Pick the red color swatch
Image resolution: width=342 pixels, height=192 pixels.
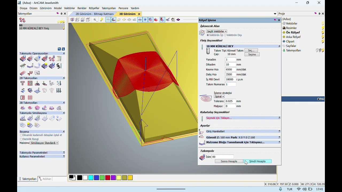(108, 178)
